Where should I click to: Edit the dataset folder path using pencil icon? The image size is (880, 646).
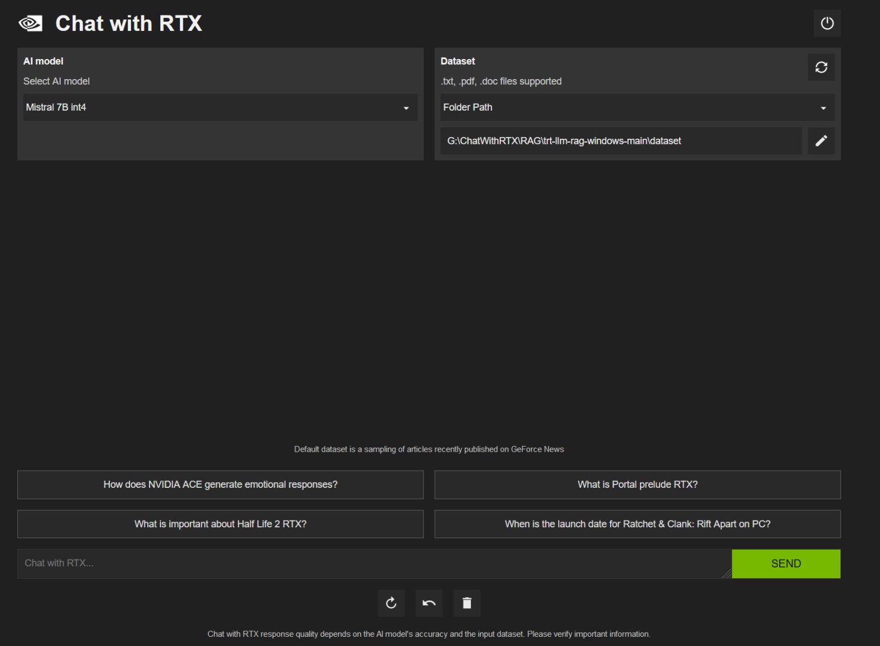point(822,140)
